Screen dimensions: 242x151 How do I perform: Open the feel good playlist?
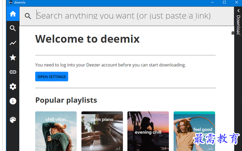click(194, 131)
